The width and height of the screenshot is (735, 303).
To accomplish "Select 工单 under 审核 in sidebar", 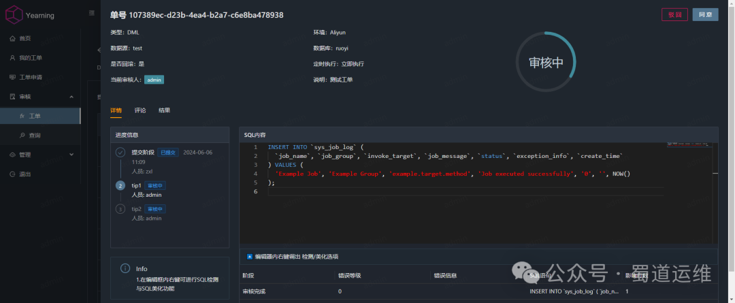I will click(40, 116).
